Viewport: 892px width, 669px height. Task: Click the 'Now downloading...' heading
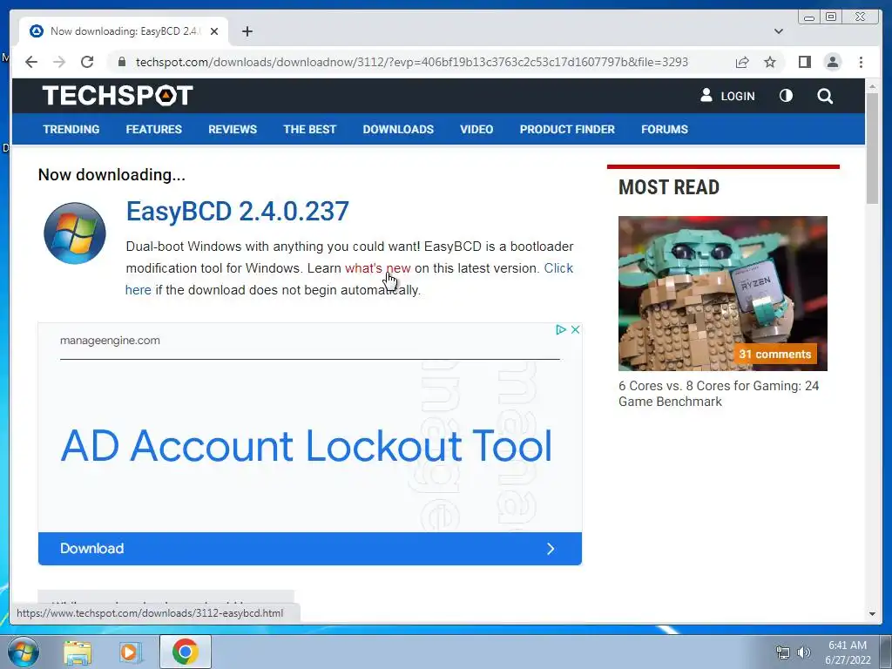111,174
